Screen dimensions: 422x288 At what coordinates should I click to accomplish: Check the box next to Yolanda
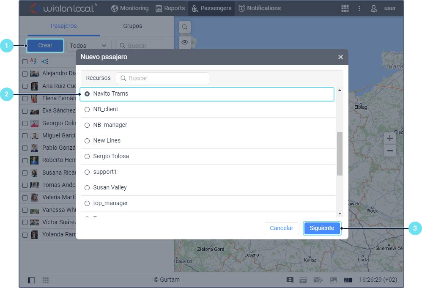[25, 235]
